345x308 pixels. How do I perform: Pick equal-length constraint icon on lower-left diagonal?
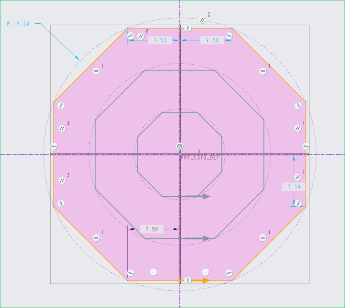(96, 238)
